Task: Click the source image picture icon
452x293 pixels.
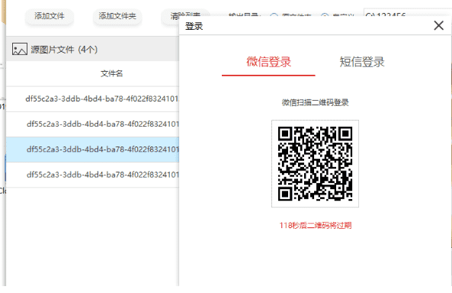Action: coord(20,49)
